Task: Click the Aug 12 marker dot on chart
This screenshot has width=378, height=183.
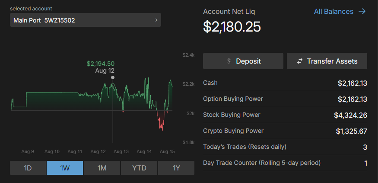Action: click(113, 78)
